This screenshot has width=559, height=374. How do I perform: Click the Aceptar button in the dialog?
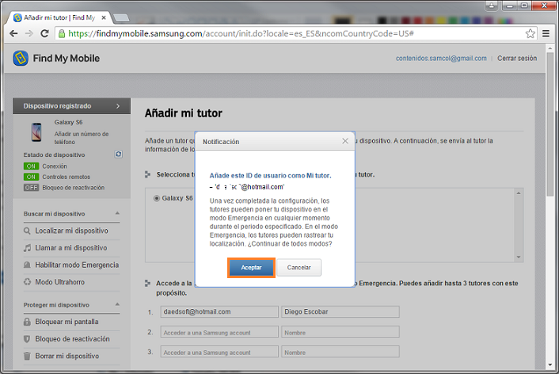251,267
